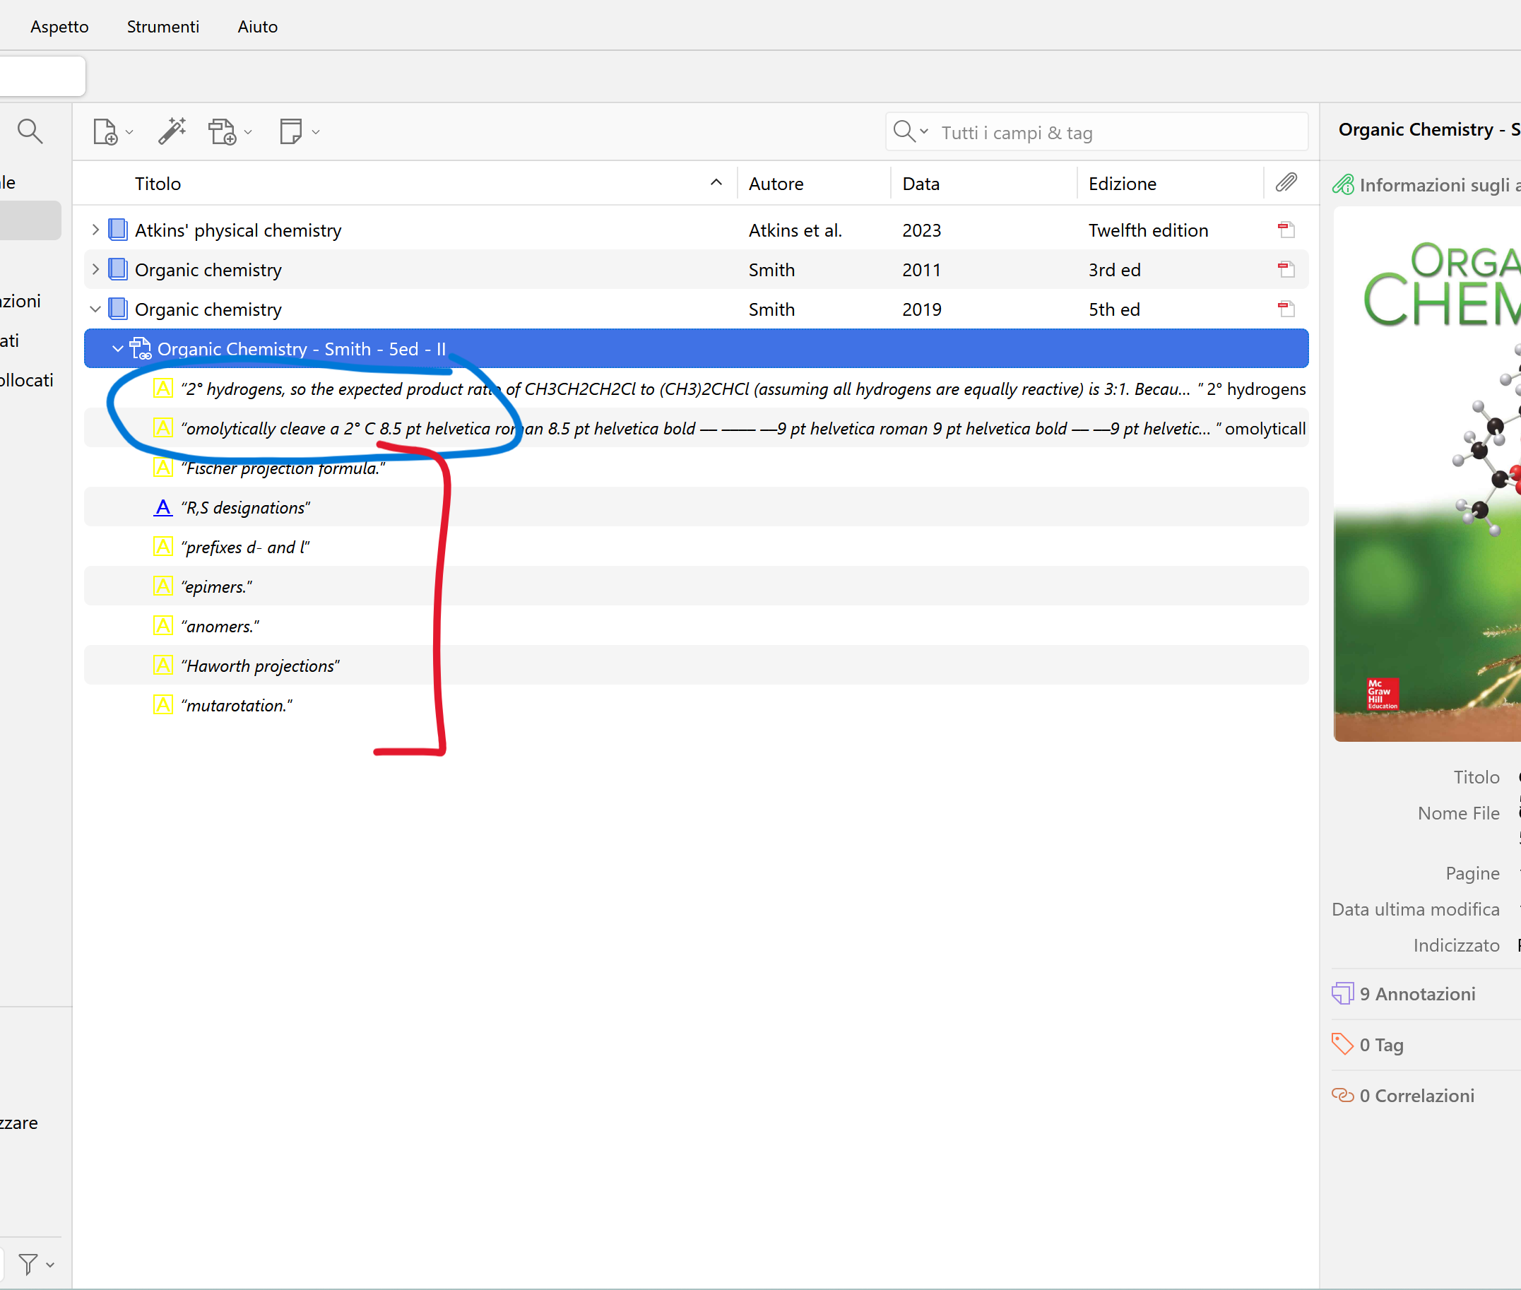Click the Add Attachment toolbar icon

[x=223, y=132]
